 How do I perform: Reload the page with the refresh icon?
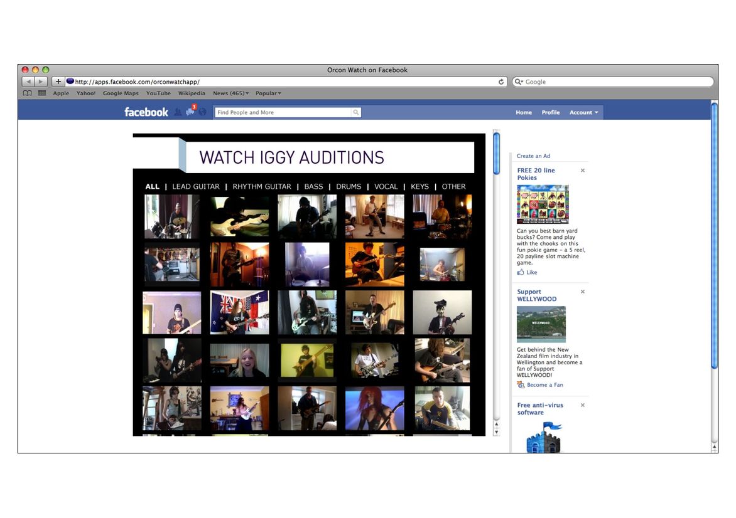point(501,82)
